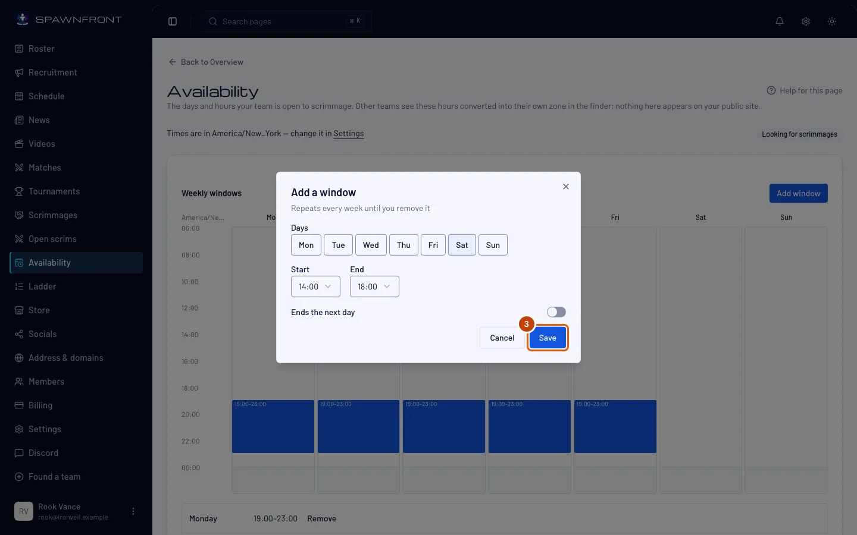Switch theme with the sun icon
This screenshot has width=857, height=535.
[x=832, y=21]
